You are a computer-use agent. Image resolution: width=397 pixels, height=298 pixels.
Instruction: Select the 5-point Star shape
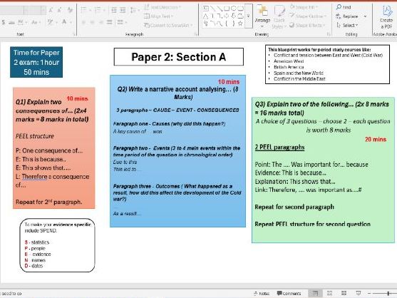[240, 24]
